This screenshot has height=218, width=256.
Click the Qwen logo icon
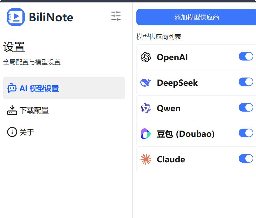pos(146,108)
